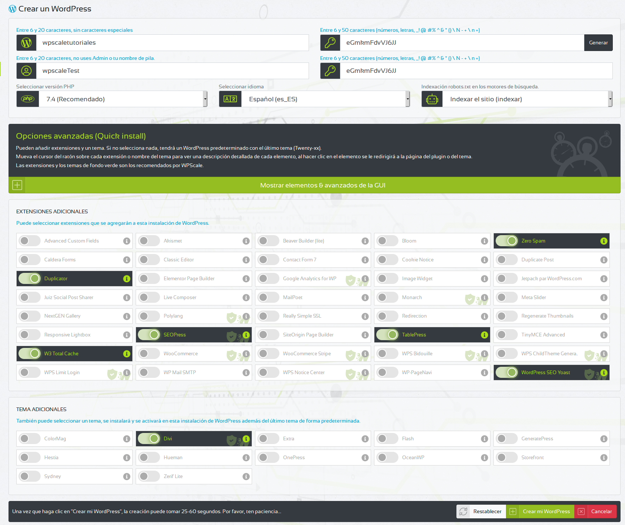This screenshot has height=525, width=625.
Task: Click the Generar password button
Action: 598,43
